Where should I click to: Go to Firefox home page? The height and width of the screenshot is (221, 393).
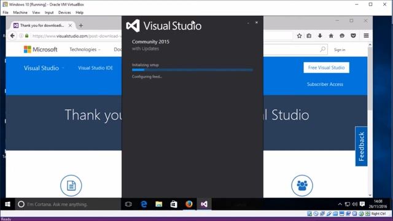pos(331,36)
